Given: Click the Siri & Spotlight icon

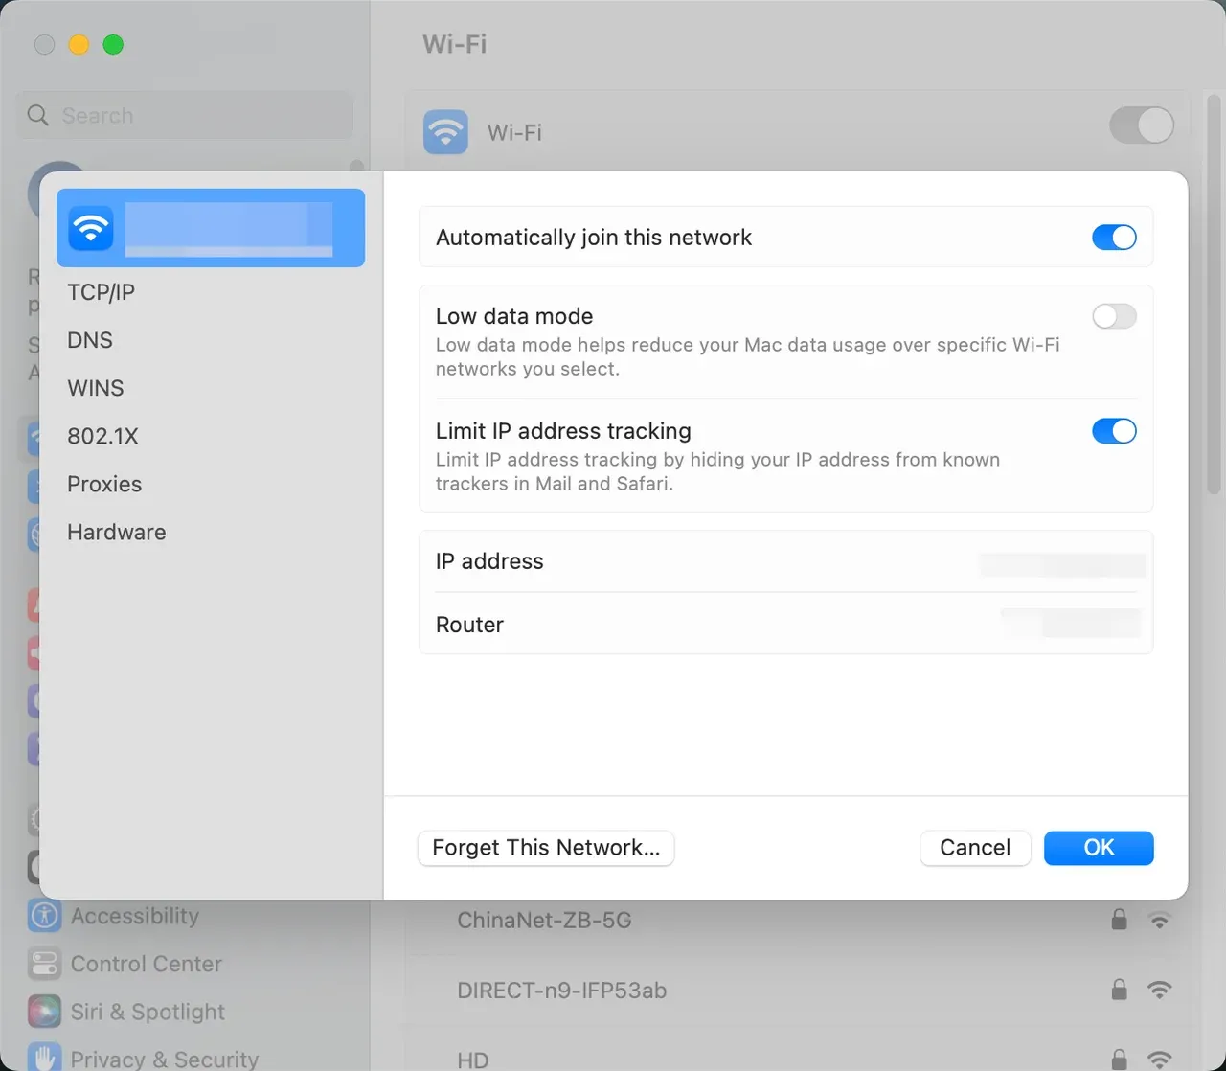Looking at the screenshot, I should [44, 1012].
